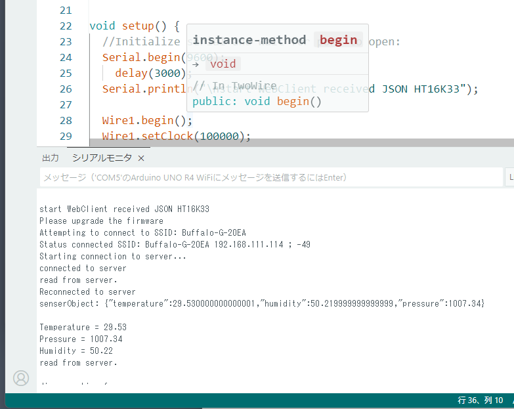Click the public: void begin() signature in tooltip

pyautogui.click(x=257, y=101)
